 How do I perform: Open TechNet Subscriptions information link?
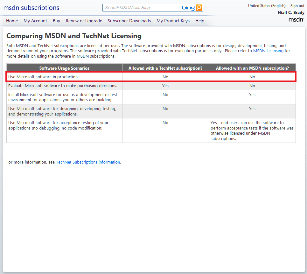(88, 162)
